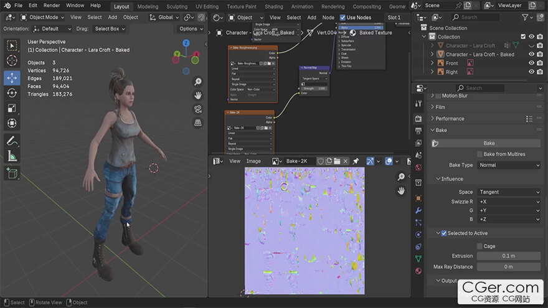Screen dimensions: 548x308
Task: Open Object Mode dropdown
Action: click(x=42, y=17)
